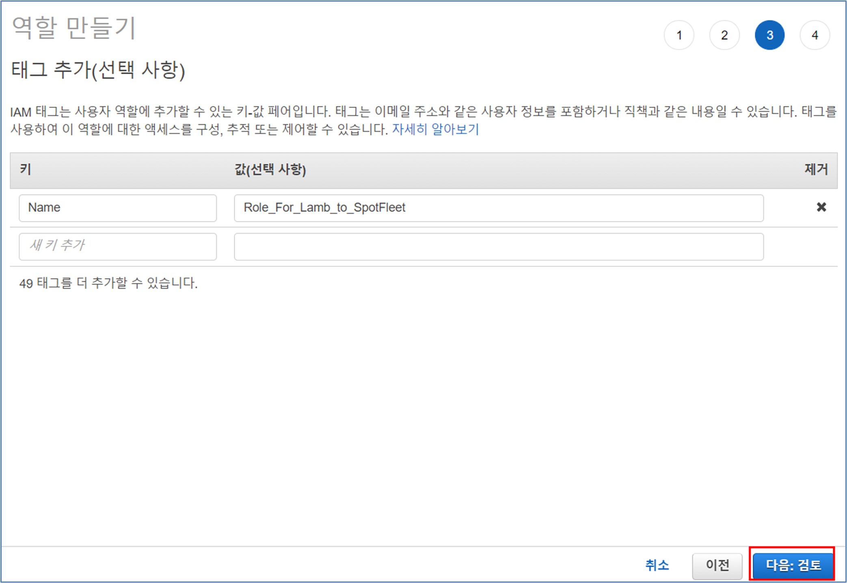
Task: Click the 역할 만들기 page title
Action: (x=74, y=28)
